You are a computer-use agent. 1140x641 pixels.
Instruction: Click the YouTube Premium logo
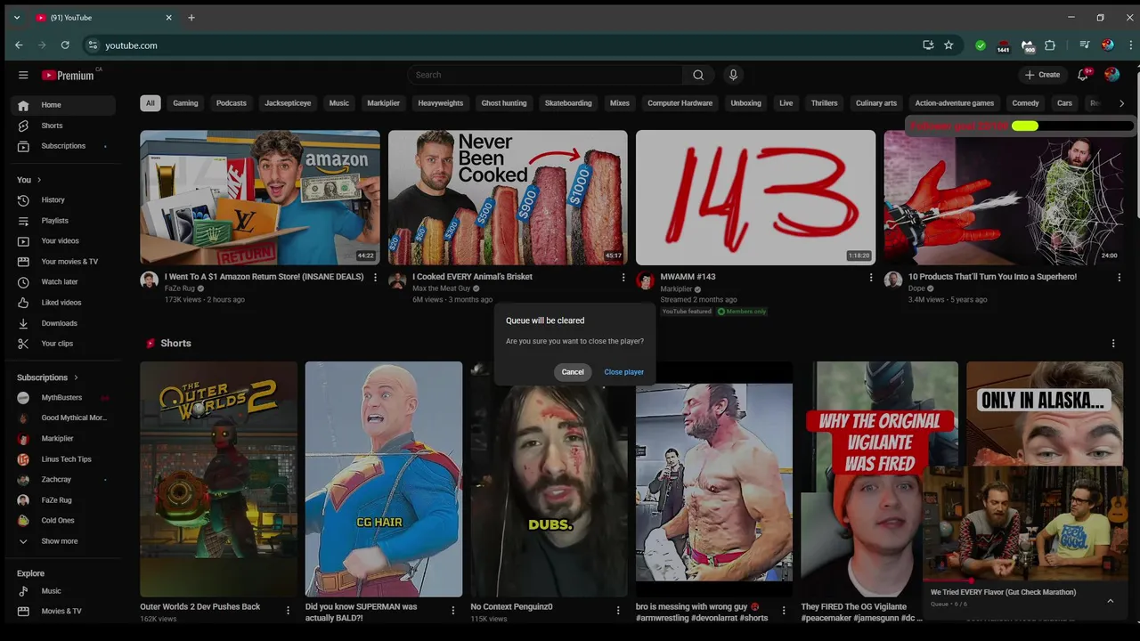(x=68, y=75)
